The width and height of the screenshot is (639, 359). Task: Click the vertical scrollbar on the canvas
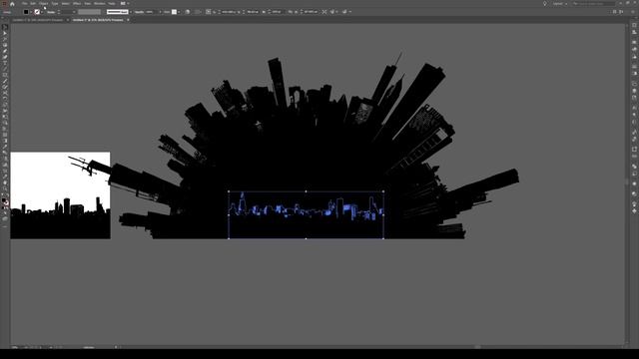[x=627, y=181]
